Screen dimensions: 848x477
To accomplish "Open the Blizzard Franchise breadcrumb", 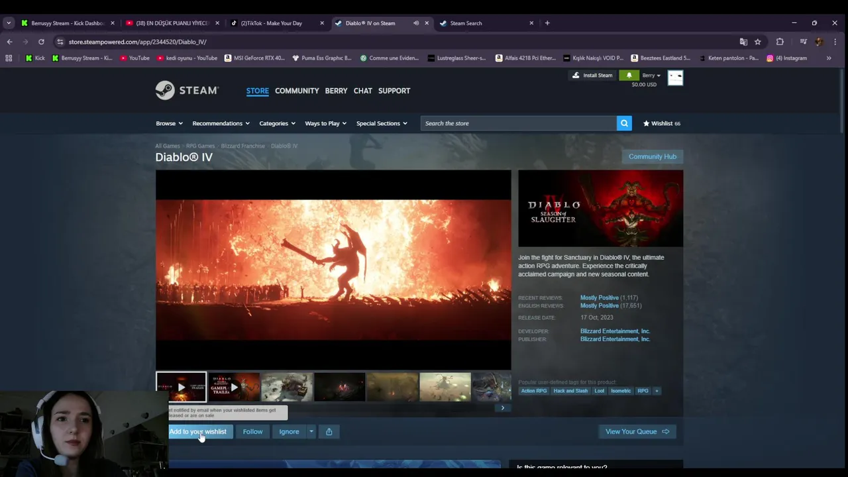I will tap(242, 146).
